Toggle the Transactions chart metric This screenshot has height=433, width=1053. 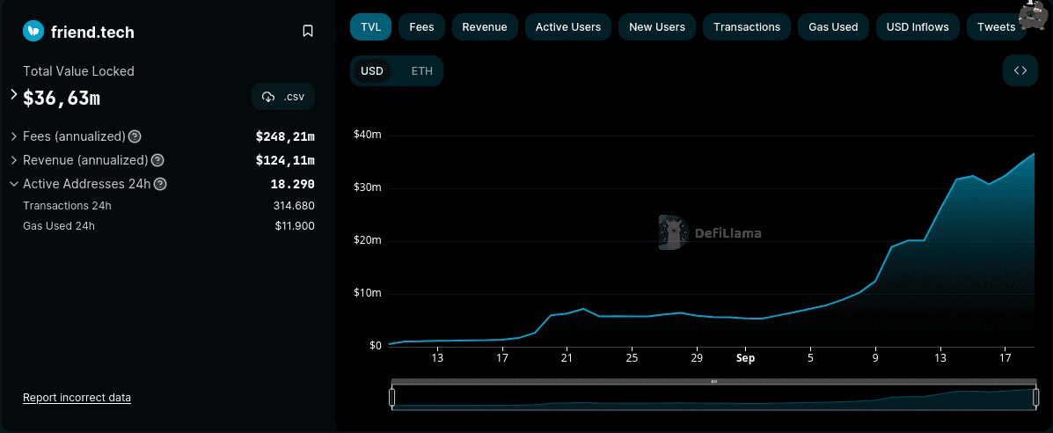(x=747, y=27)
